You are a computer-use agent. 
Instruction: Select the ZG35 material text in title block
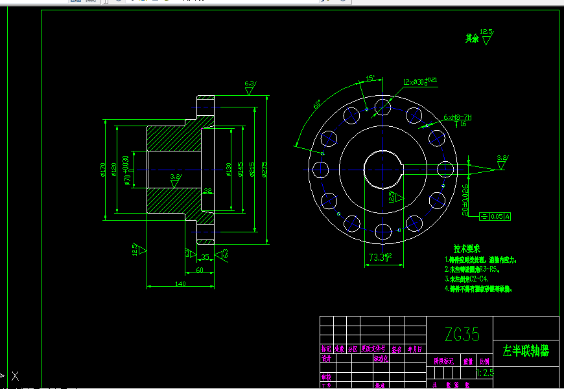pos(462,335)
